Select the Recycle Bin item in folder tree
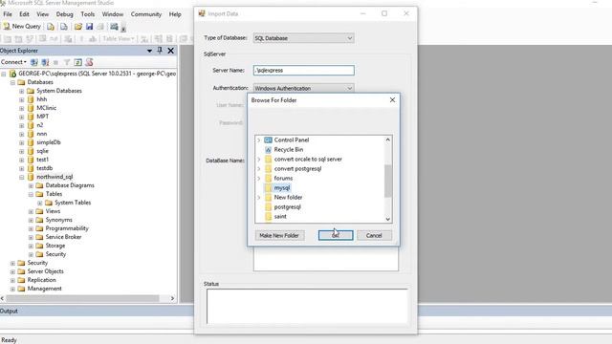Screen dimensions: 612x344 pos(289,149)
